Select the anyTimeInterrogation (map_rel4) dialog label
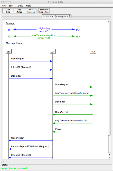 pyautogui.click(x=44, y=37)
